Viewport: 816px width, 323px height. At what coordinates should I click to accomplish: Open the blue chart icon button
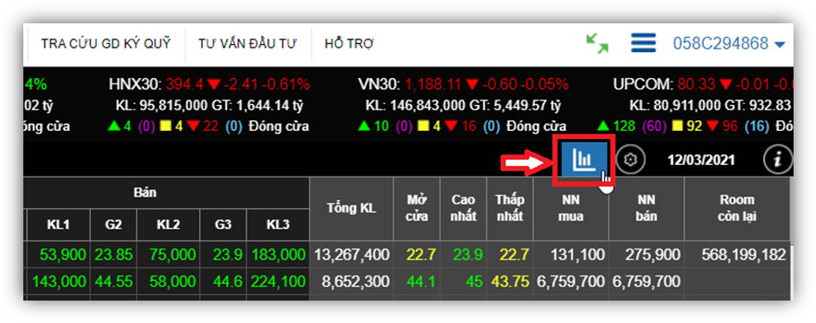584,160
